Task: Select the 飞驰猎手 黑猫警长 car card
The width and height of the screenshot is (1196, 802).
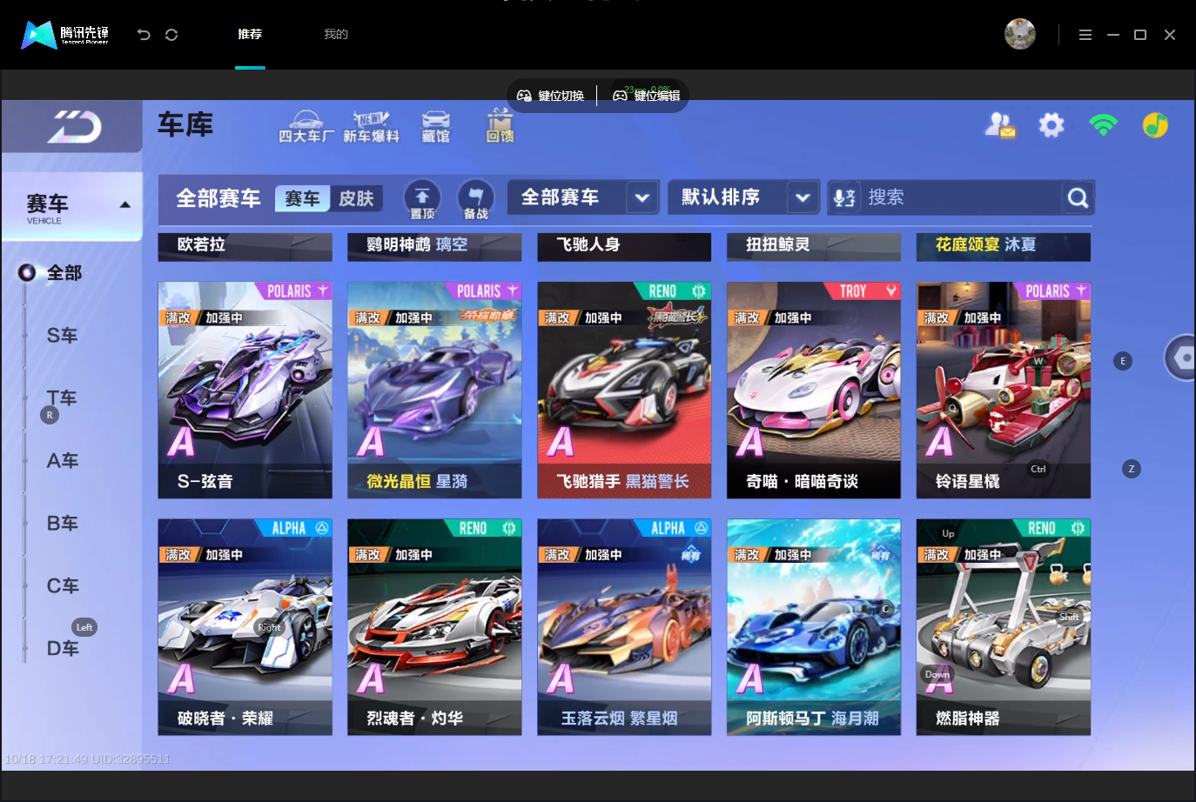Action: click(624, 390)
